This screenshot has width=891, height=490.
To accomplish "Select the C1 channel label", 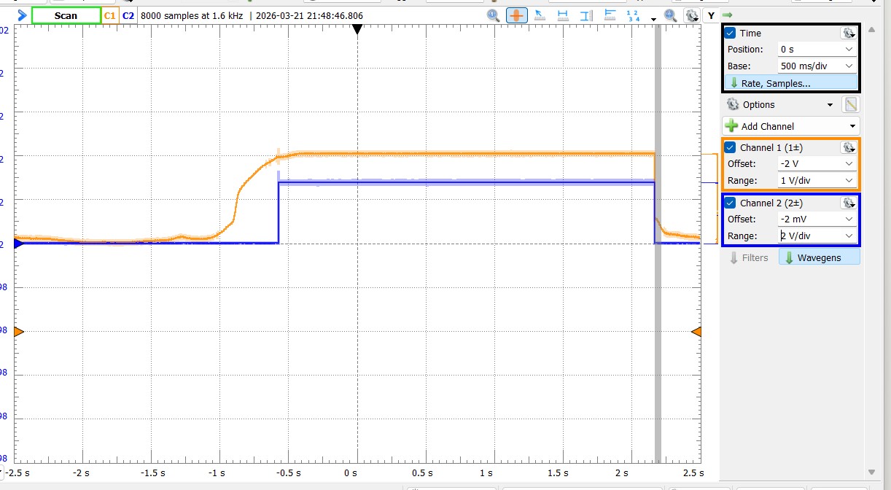I will [110, 15].
